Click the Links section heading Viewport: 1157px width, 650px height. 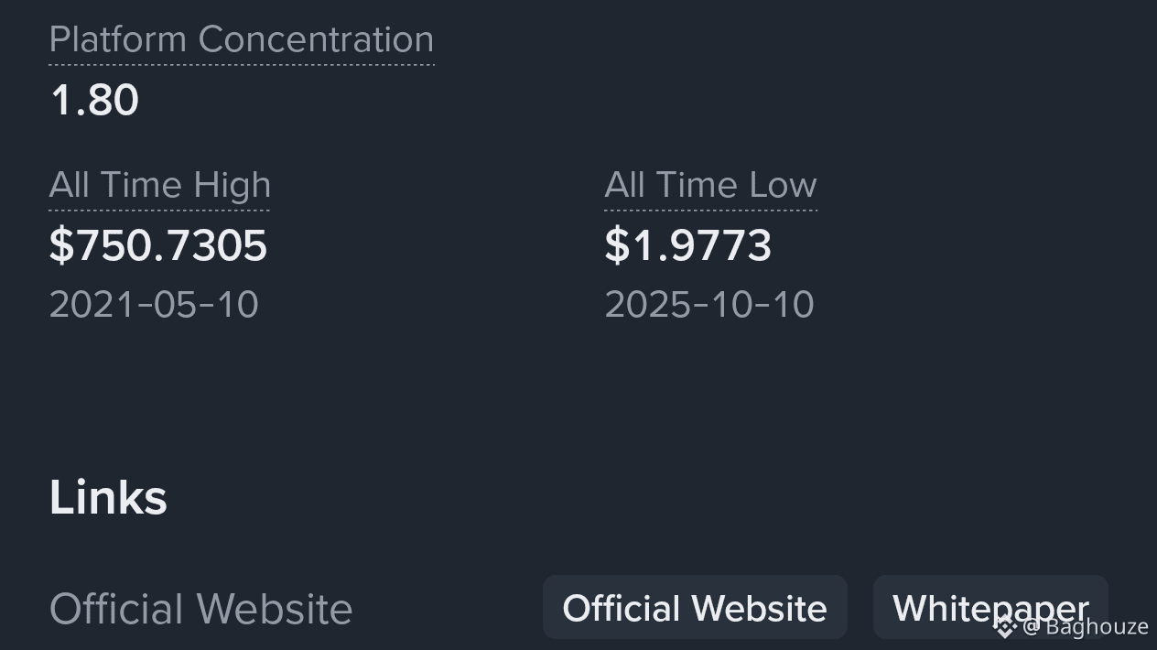tap(108, 497)
